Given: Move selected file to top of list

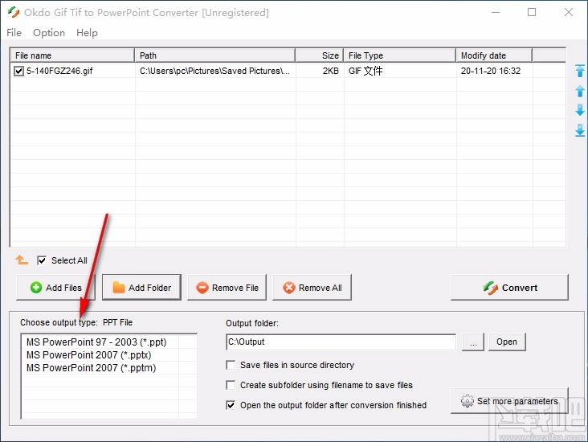Looking at the screenshot, I should [x=580, y=71].
